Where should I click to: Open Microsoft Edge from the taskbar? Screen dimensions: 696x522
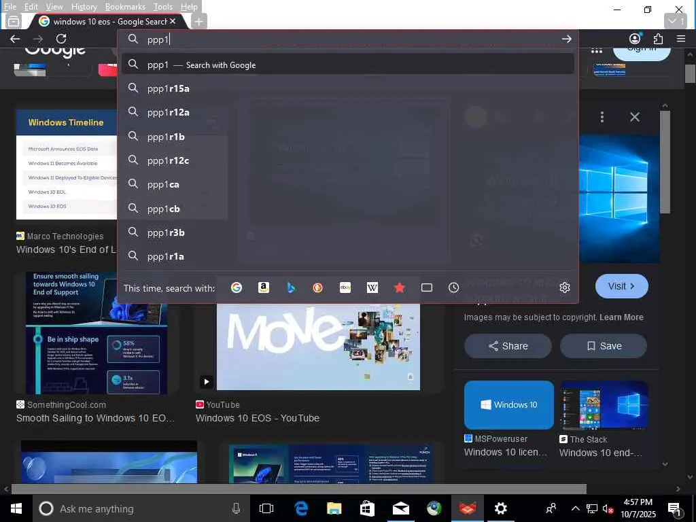point(301,508)
